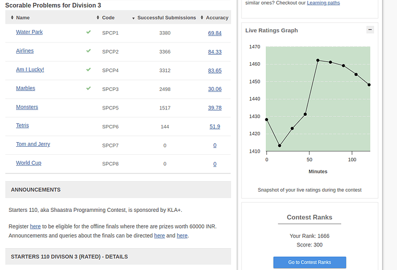The width and height of the screenshot is (397, 270).
Task: Sort problems by Code column
Action: pyautogui.click(x=106, y=18)
